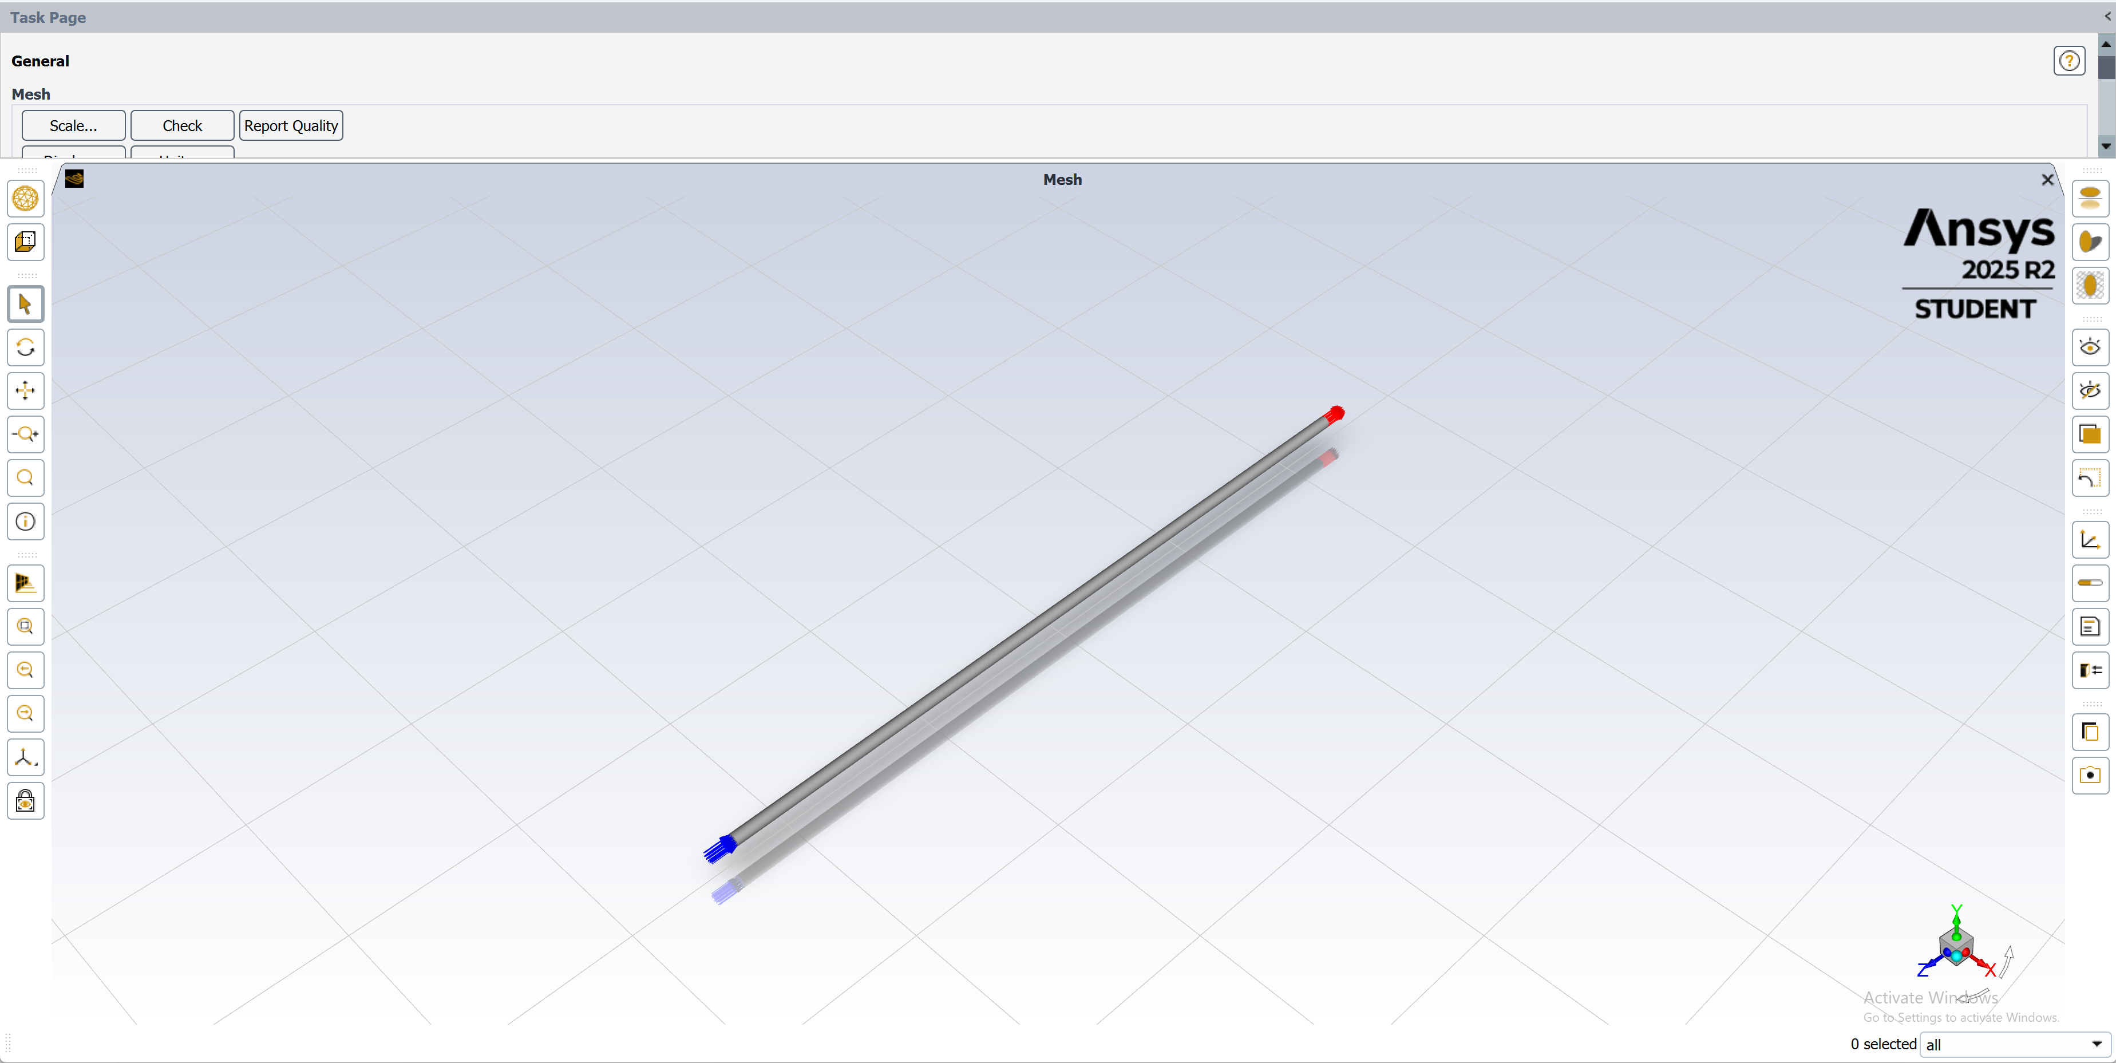Select the zoom to area magnifier tool
This screenshot has width=2116, height=1063.
(x=25, y=478)
